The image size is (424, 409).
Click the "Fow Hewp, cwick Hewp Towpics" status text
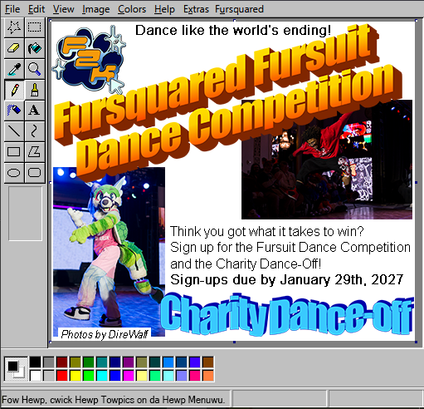(x=114, y=400)
